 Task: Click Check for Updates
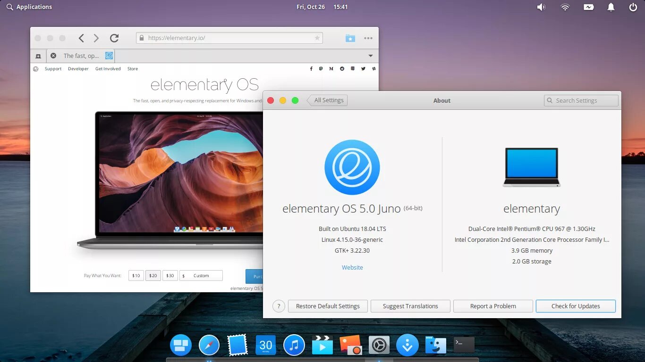pos(576,306)
